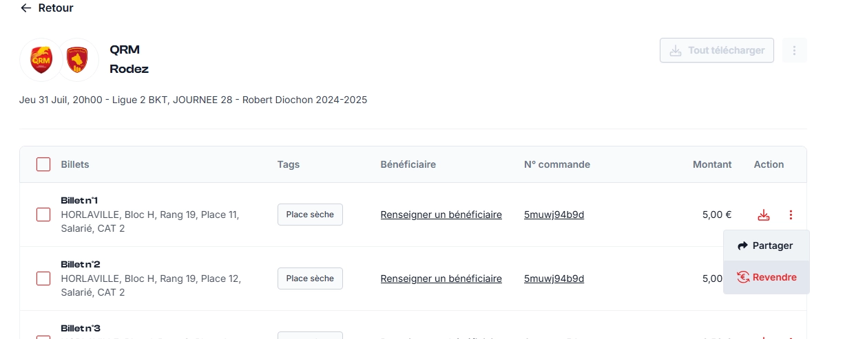Click the N° commande column header

(557, 164)
